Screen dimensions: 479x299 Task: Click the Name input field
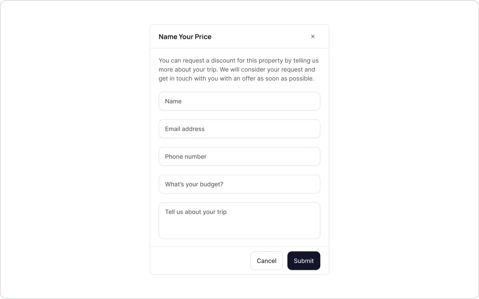click(239, 101)
